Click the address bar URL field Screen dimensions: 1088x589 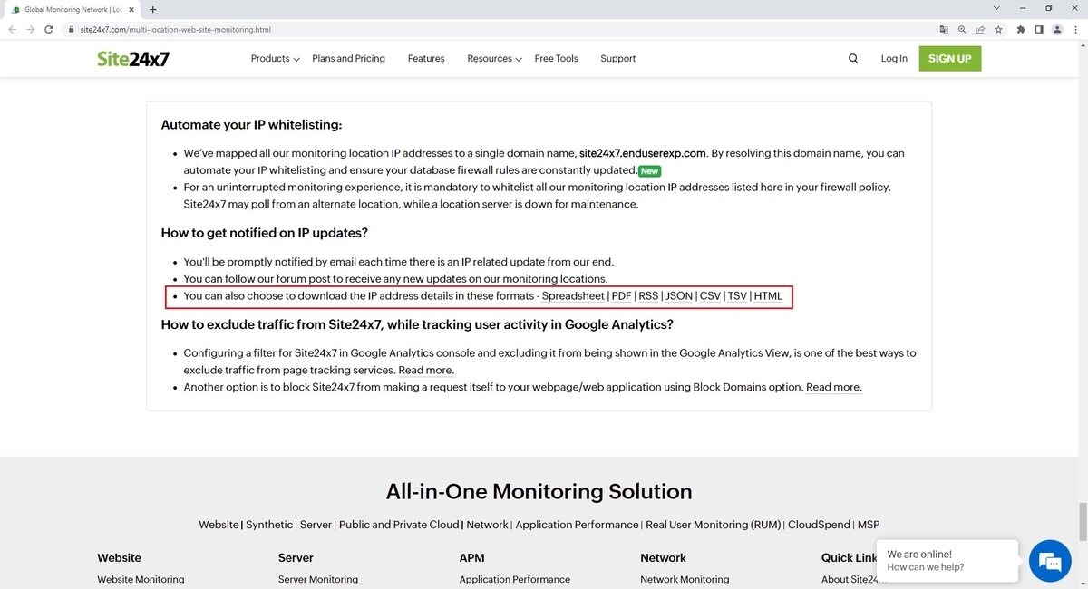tap(499, 29)
